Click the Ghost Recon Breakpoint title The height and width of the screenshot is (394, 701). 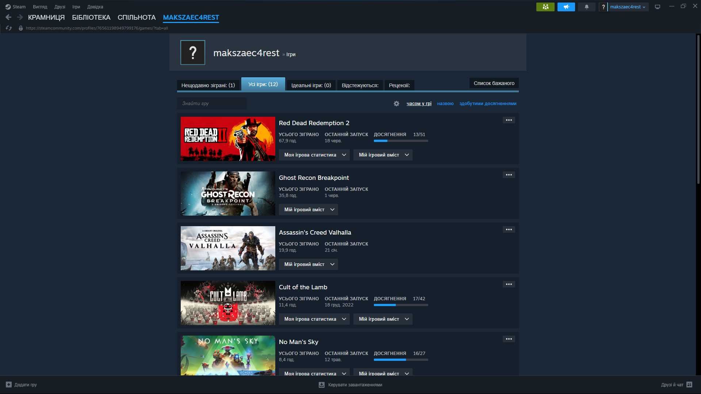314,178
